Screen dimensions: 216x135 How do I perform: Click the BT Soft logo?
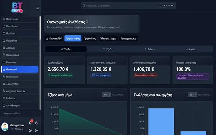(x=18, y=8)
